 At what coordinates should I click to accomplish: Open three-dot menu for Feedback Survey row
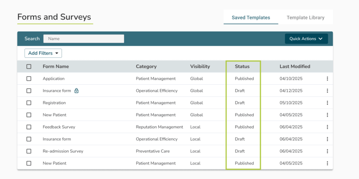(x=327, y=127)
